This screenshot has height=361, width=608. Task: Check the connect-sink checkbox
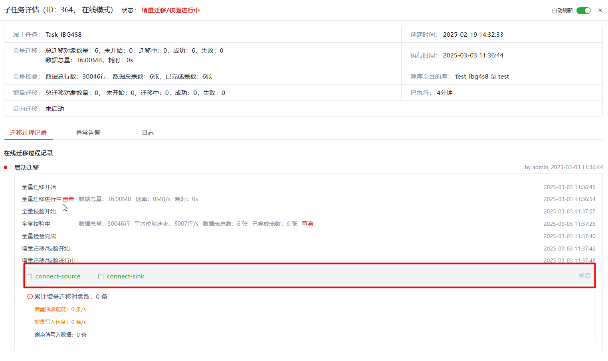click(x=101, y=276)
